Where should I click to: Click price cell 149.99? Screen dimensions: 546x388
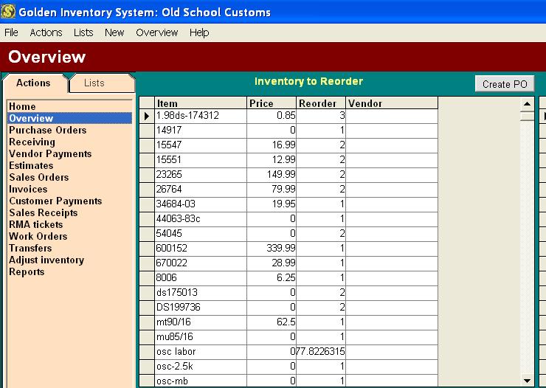tap(272, 175)
